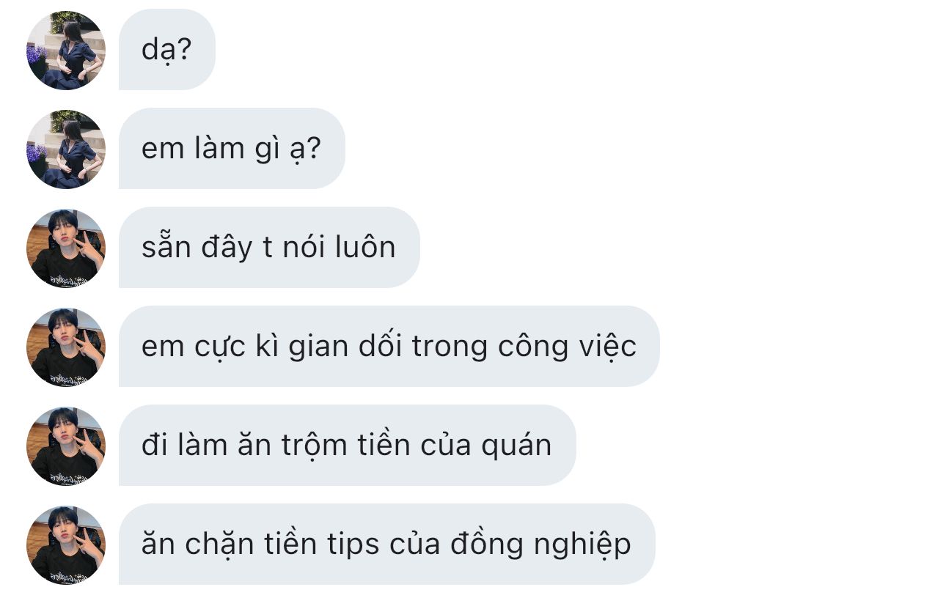Click message "đi làm ăn trộm tiền của quán"
The width and height of the screenshot is (946, 598).
pyautogui.click(x=348, y=446)
